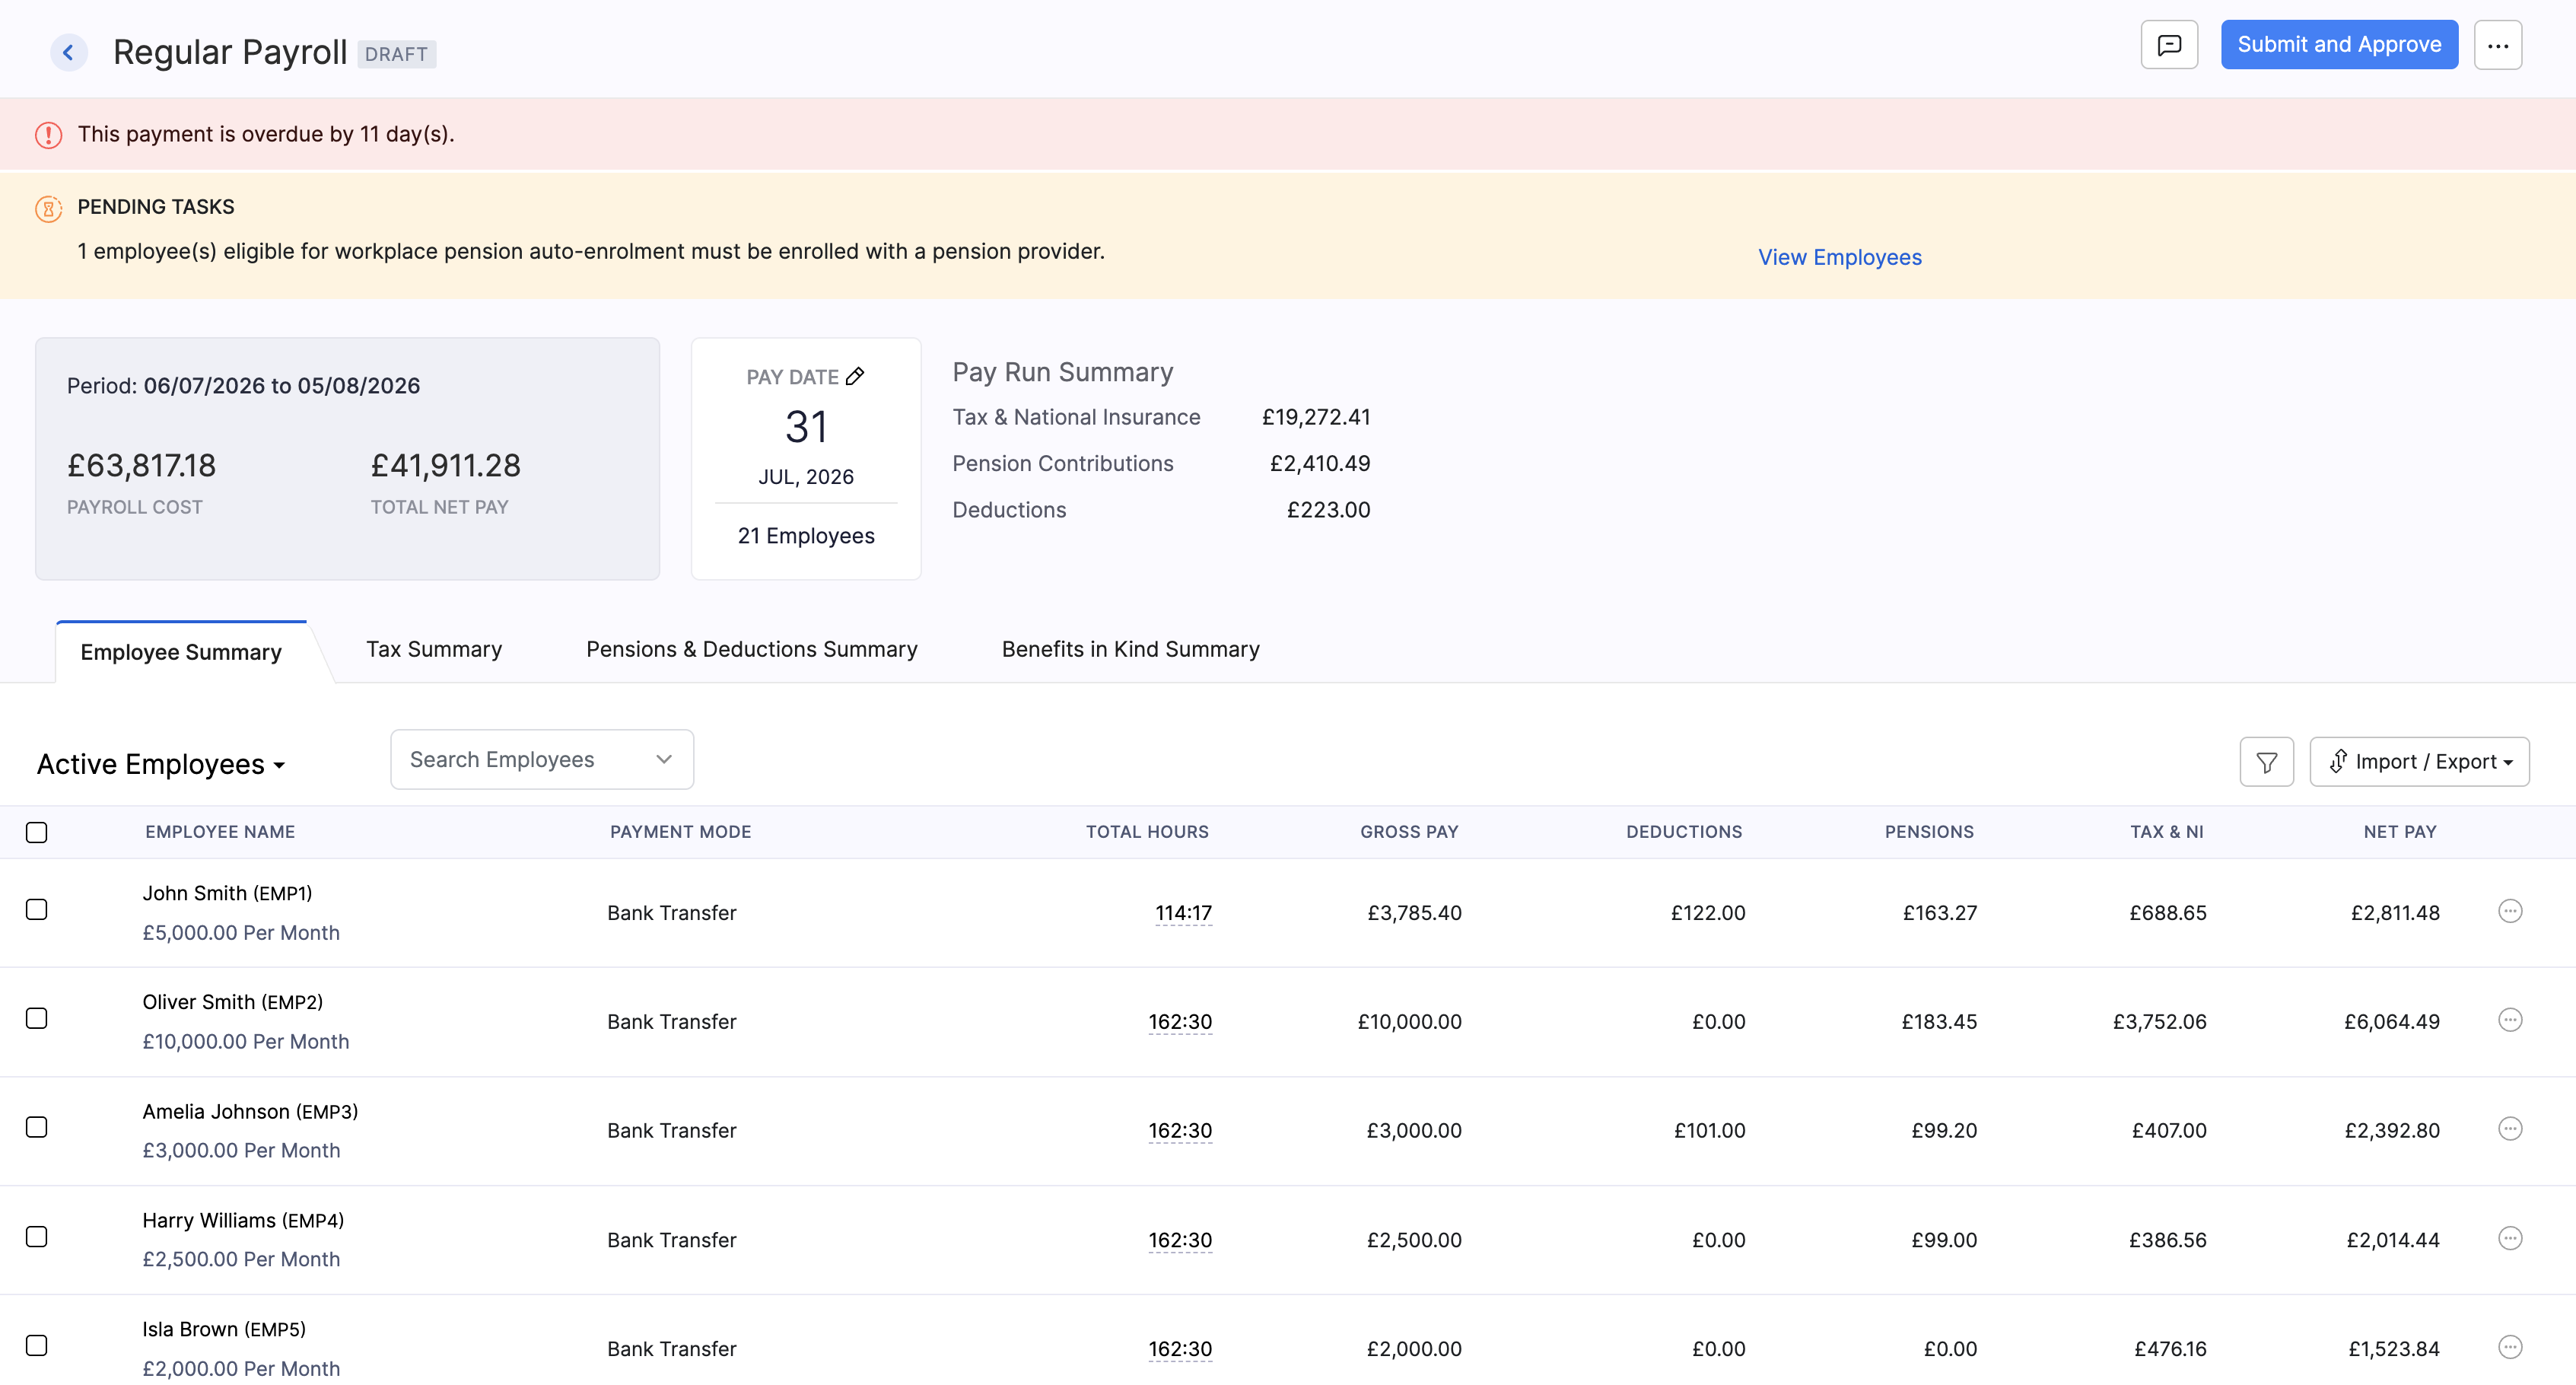This screenshot has height=1385, width=2576.
Task: Open Harry Williams's 162:30 total hours
Action: (1180, 1240)
